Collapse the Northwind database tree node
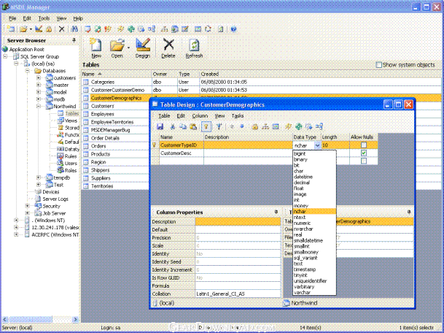The width and height of the screenshot is (444, 333). pyautogui.click(x=39, y=106)
